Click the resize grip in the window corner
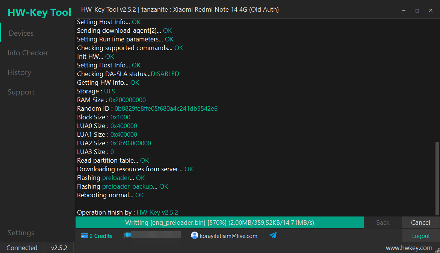 pos(437,250)
